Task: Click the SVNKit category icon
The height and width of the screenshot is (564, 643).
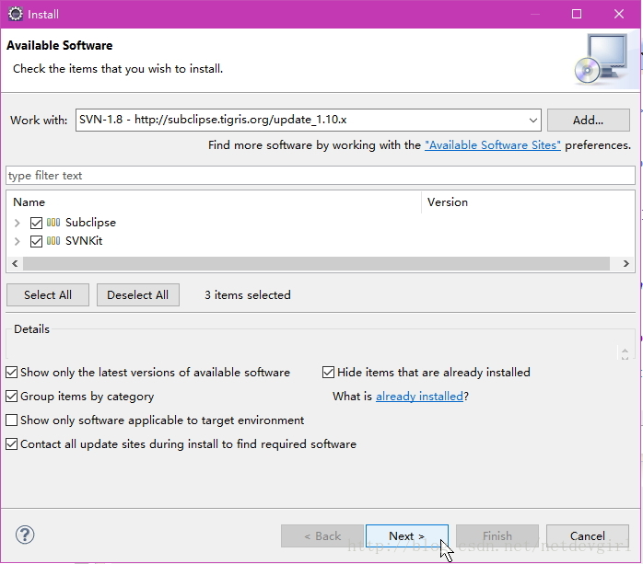Action: (53, 241)
